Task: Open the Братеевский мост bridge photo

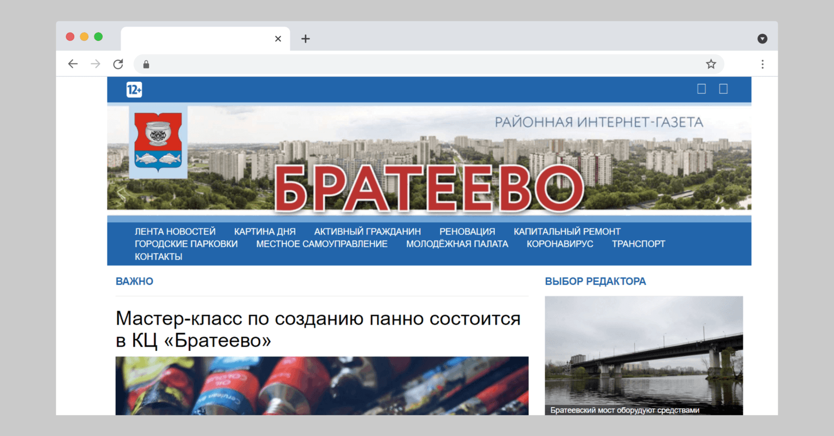Action: click(x=644, y=355)
